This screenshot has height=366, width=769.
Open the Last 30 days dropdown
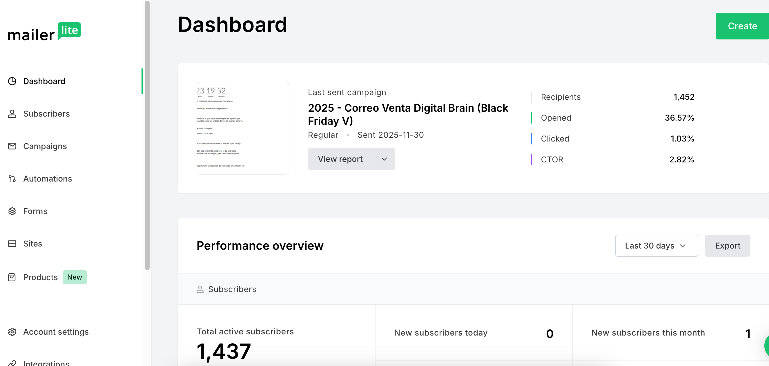coord(656,246)
